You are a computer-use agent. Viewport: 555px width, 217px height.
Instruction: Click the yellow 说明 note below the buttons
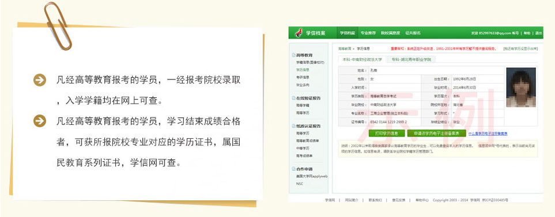[x=438, y=148]
